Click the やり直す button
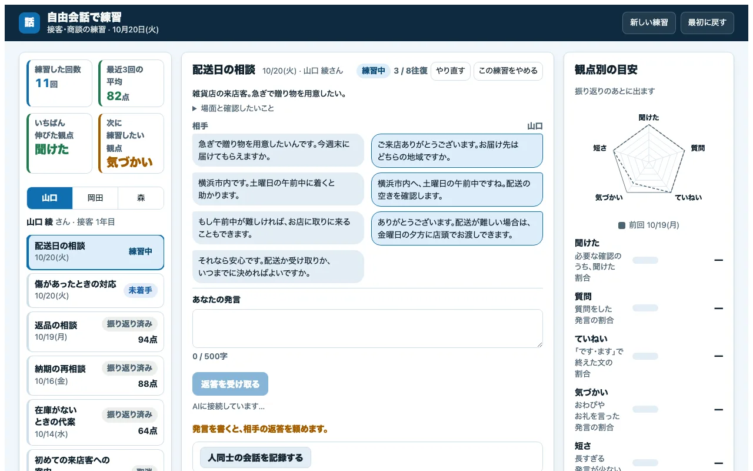Image resolution: width=753 pixels, height=471 pixels. (x=451, y=71)
